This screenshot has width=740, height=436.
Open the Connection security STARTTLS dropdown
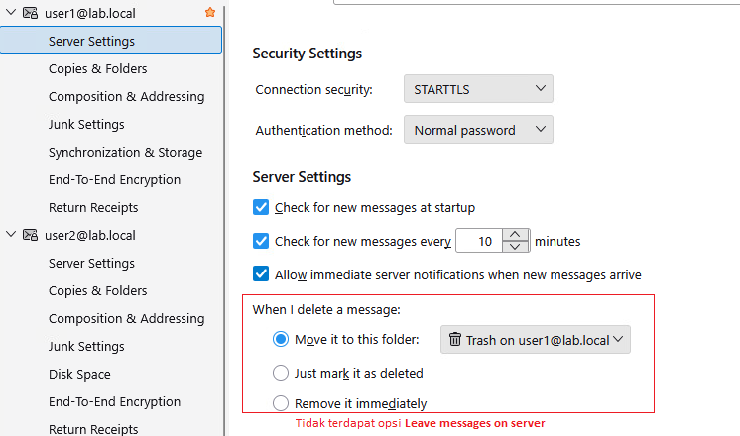(478, 89)
